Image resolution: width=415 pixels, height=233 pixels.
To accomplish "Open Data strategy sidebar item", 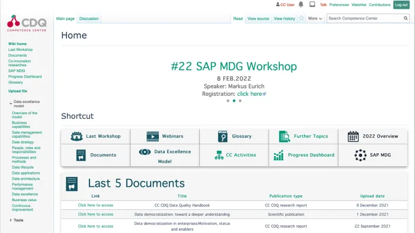I will pyautogui.click(x=23, y=143).
